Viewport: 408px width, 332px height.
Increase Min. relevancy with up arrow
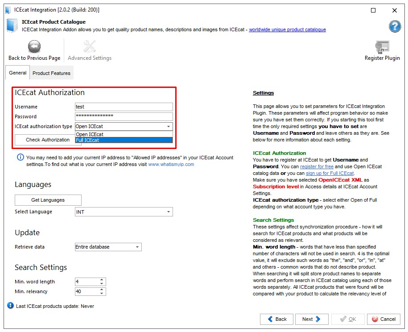click(x=102, y=290)
